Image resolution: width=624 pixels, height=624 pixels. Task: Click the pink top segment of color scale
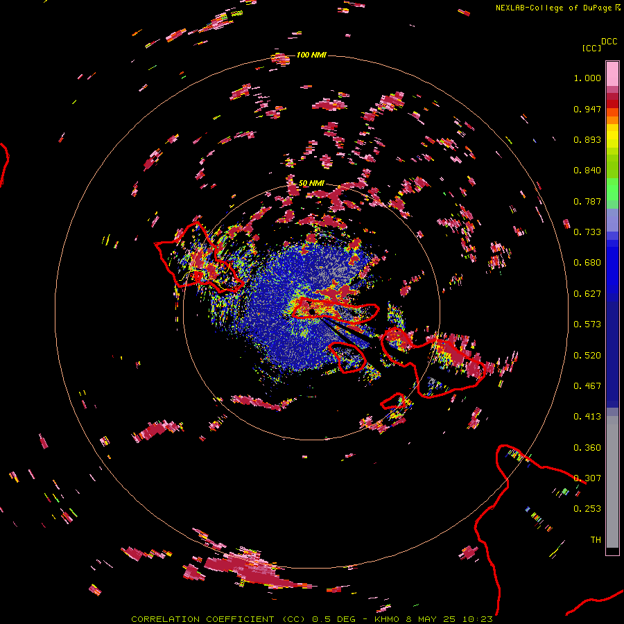612,73
